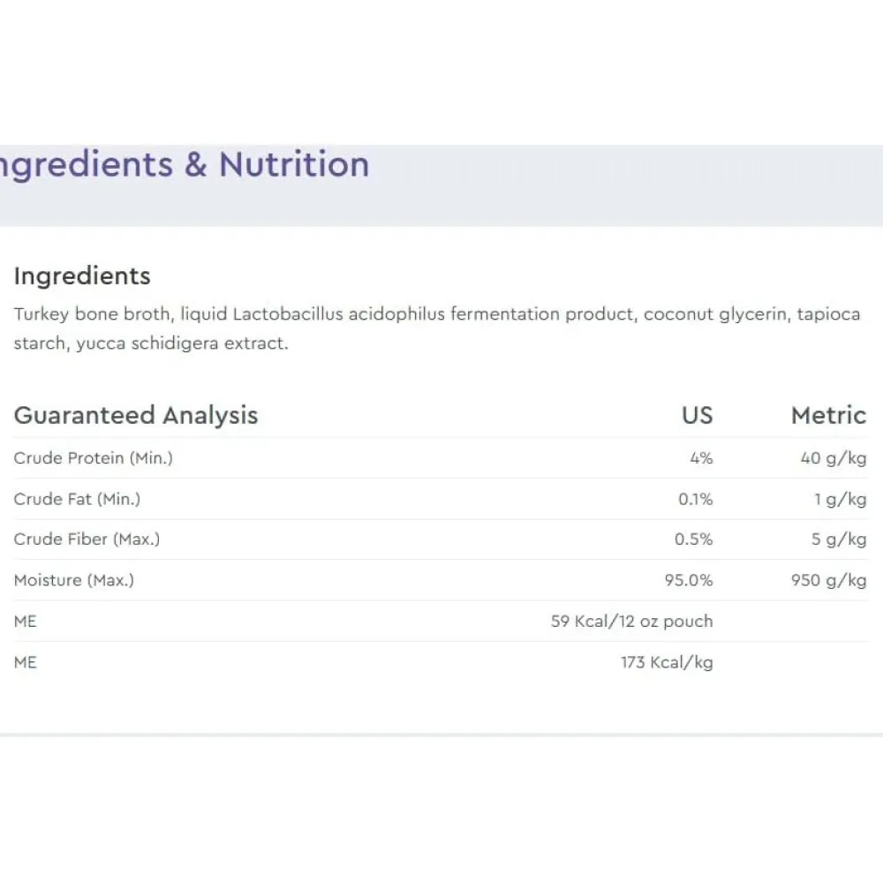The width and height of the screenshot is (883, 883).
Task: Select the Crude Protein (Min.) row label
Action: pyautogui.click(x=94, y=457)
